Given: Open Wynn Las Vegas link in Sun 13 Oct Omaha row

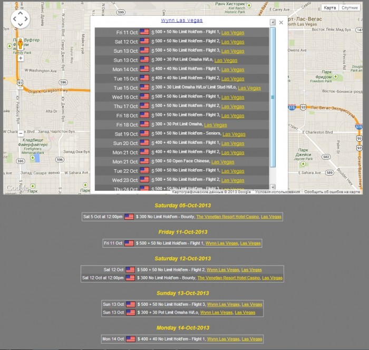Looking at the screenshot, I should (216, 313).
